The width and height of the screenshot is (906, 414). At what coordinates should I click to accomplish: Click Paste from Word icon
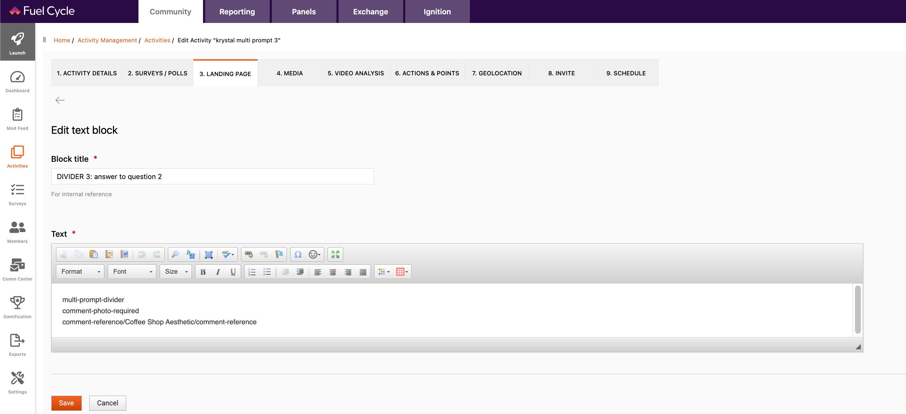click(x=124, y=254)
